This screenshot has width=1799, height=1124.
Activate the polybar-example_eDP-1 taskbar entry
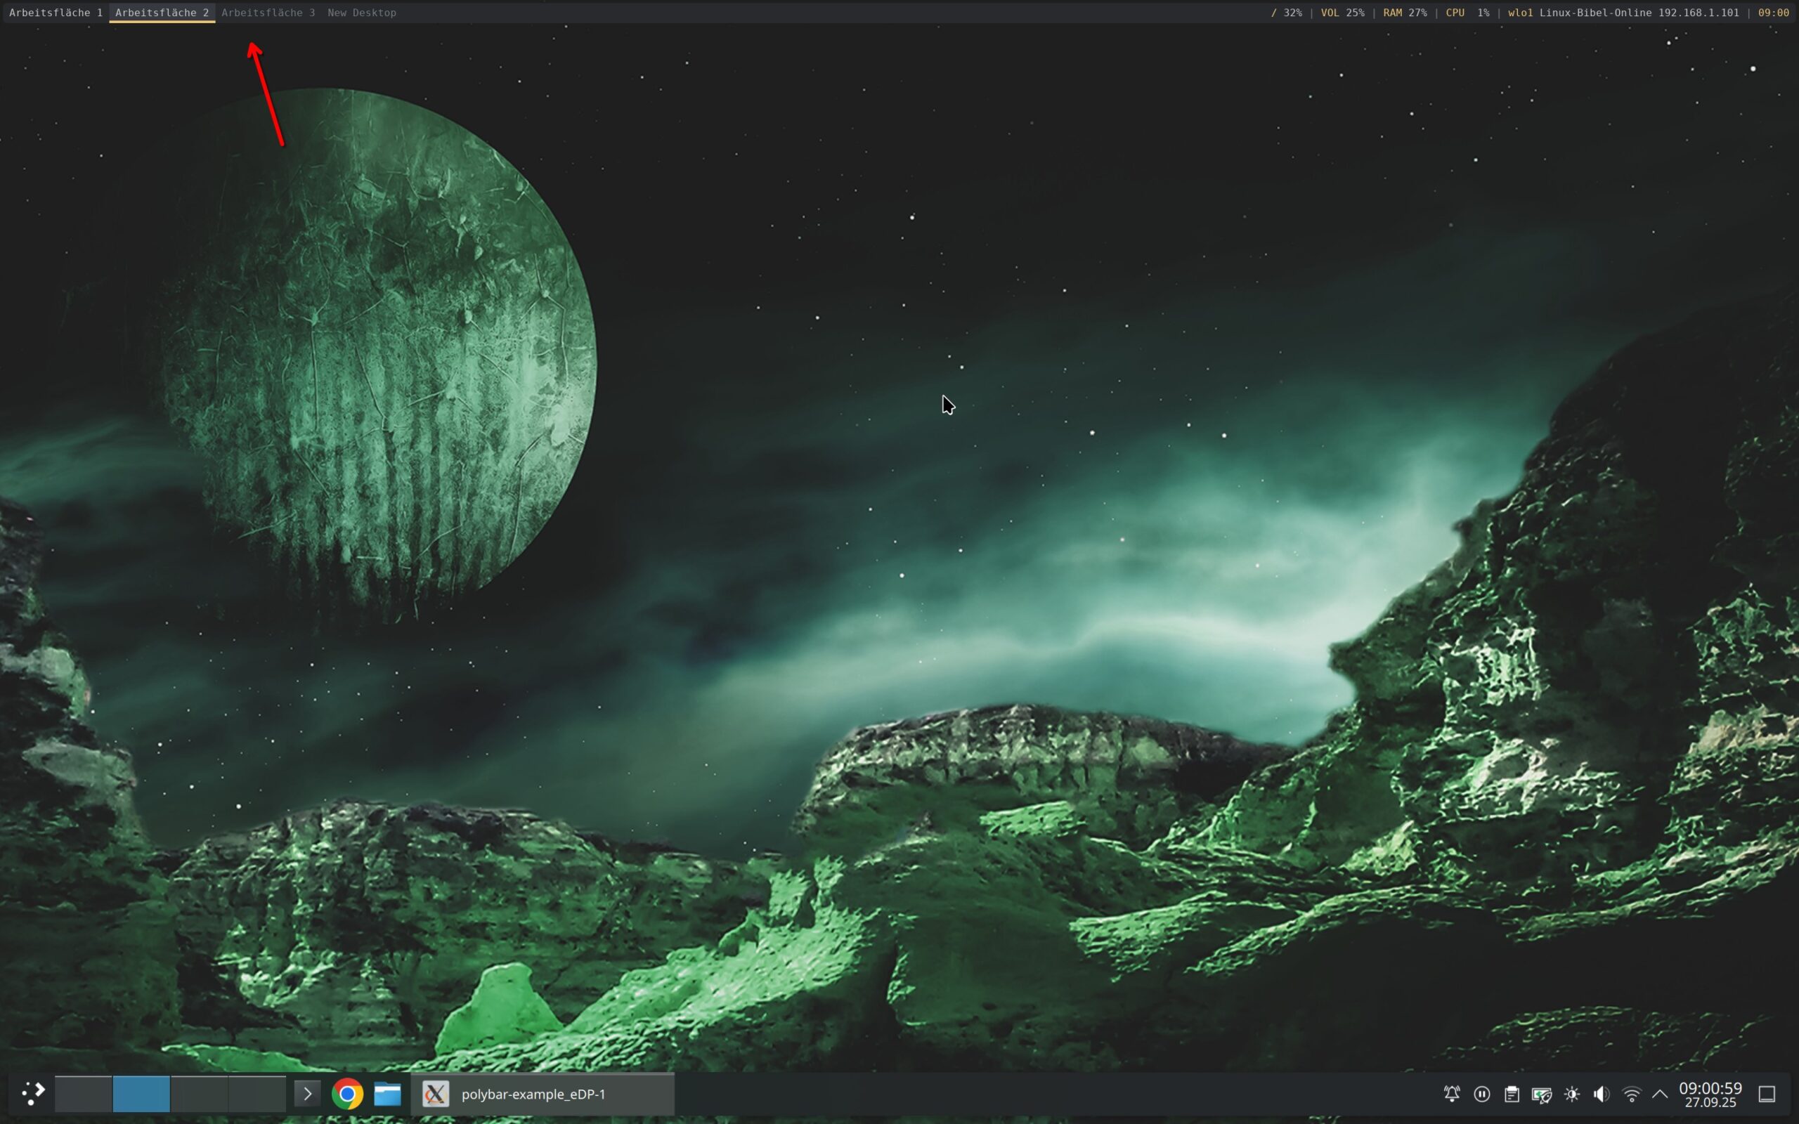(x=543, y=1094)
